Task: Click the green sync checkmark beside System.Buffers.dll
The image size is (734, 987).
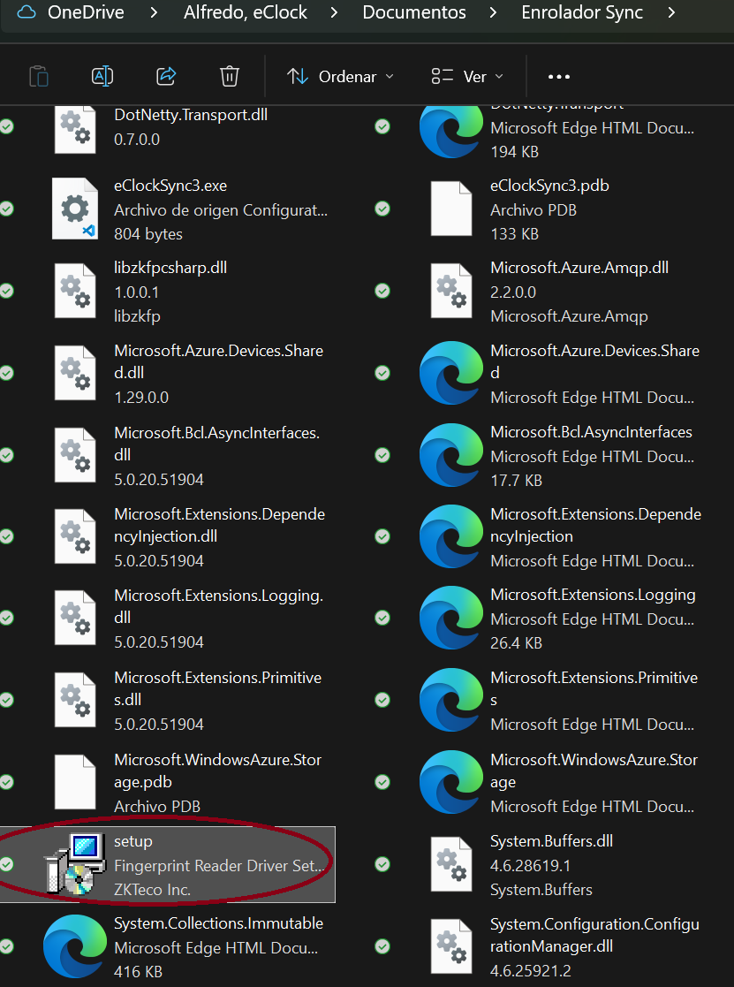Action: (x=382, y=864)
